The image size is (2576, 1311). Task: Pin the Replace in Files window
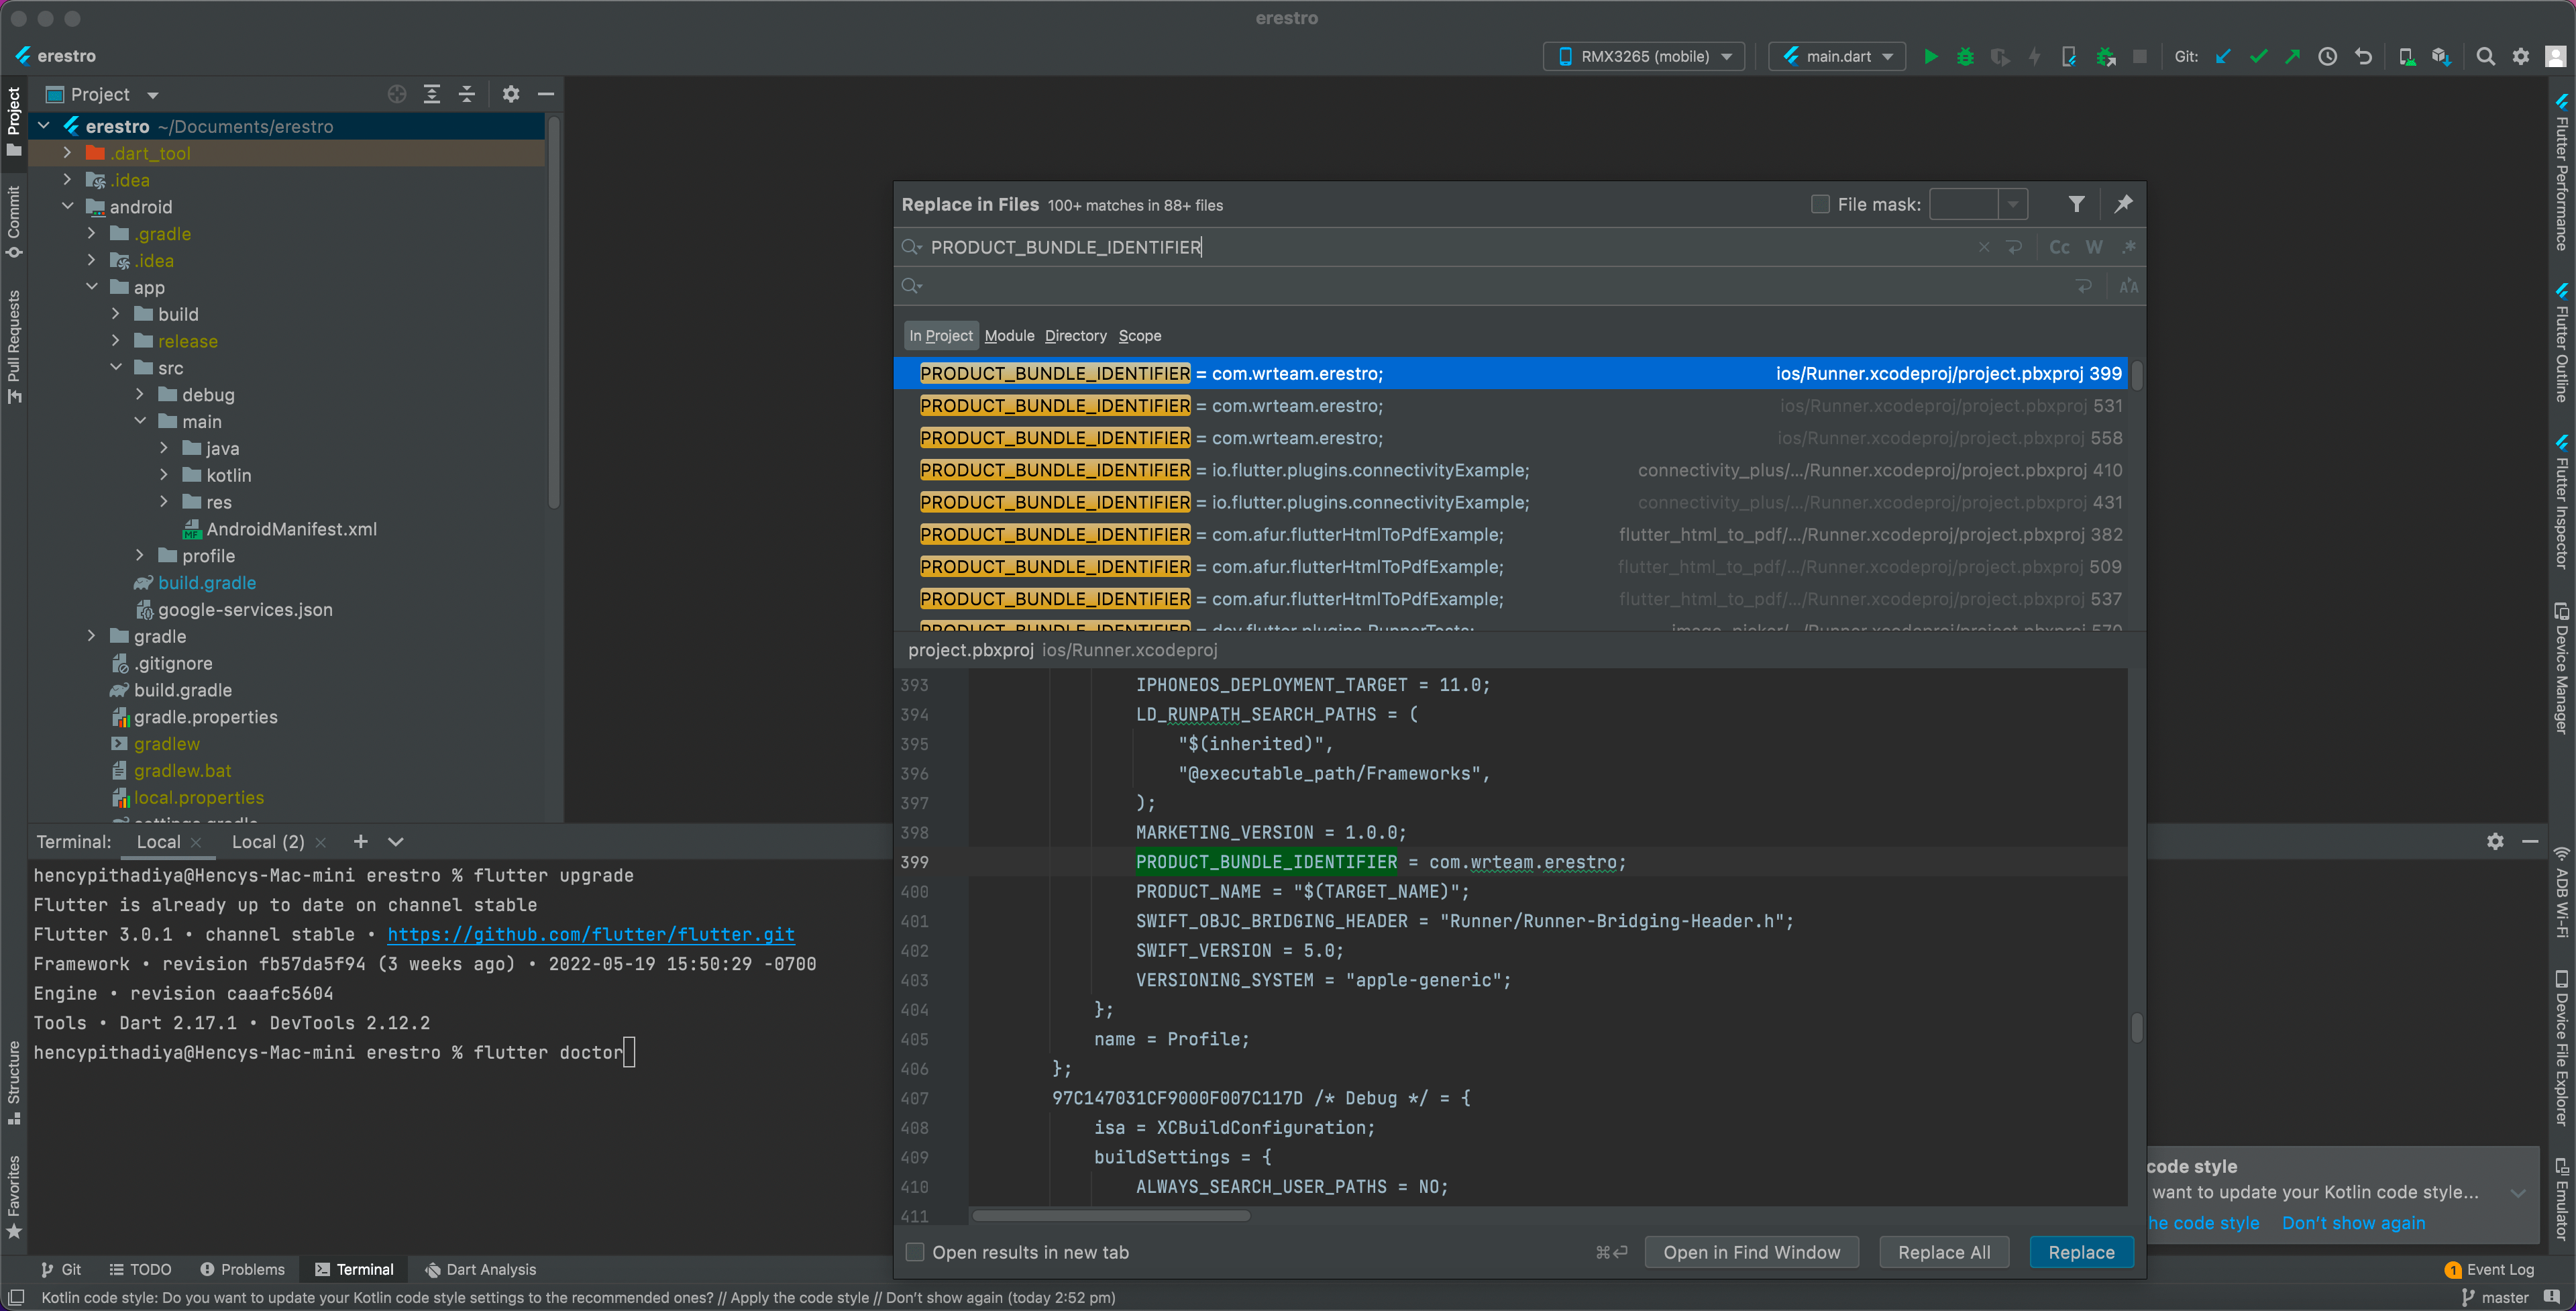2123,204
